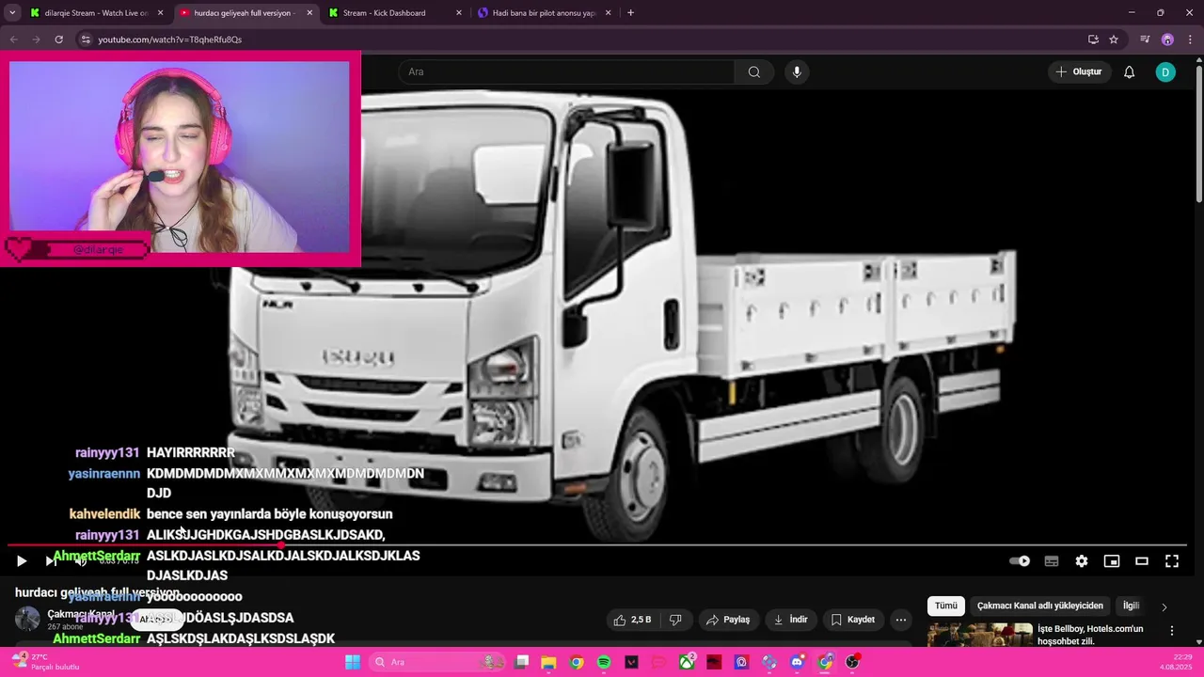The height and width of the screenshot is (677, 1204).
Task: Play the YouTube video
Action: click(21, 561)
